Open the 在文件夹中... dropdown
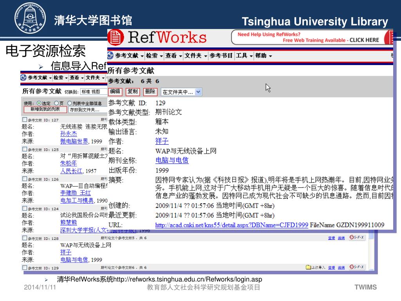 pos(181,92)
